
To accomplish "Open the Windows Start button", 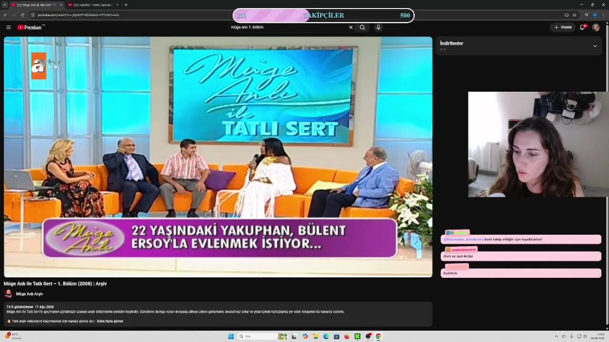I will [x=231, y=336].
